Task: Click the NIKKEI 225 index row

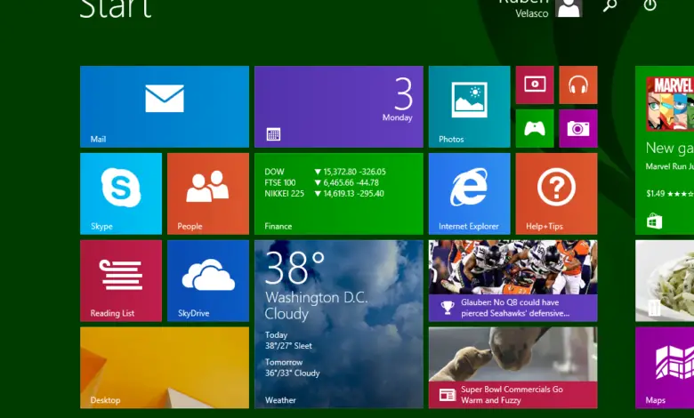Action: click(325, 193)
